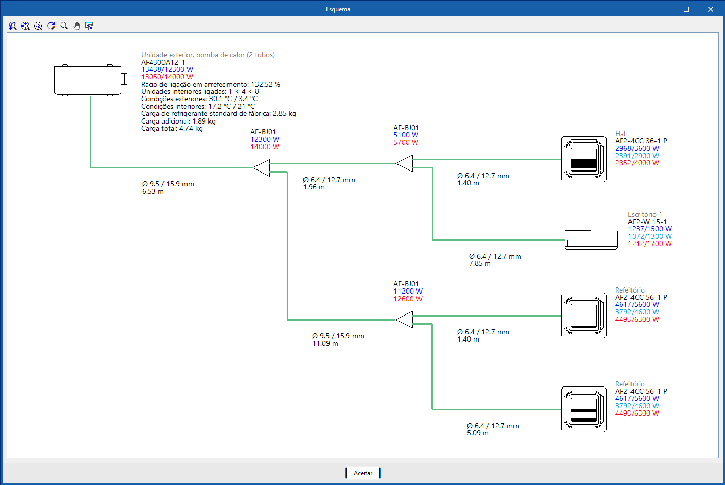
Task: Maximize the Esquema window
Action: (686, 9)
